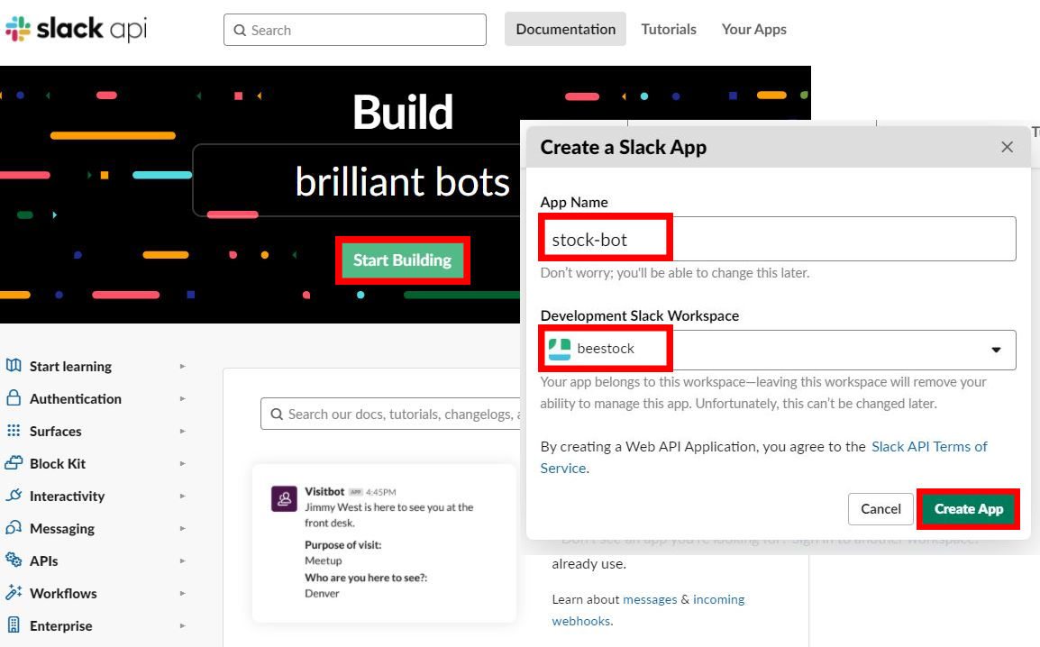Click the magnifier icon in docs search field
Image resolution: width=1040 pixels, height=647 pixels.
tap(277, 415)
